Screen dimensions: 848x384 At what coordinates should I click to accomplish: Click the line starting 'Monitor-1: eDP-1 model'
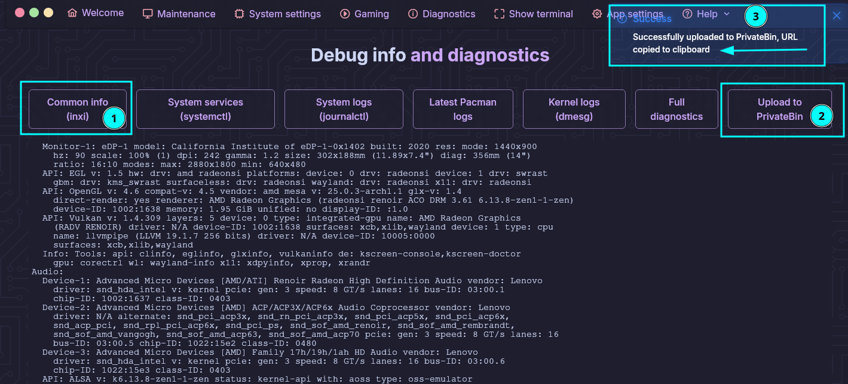click(289, 147)
